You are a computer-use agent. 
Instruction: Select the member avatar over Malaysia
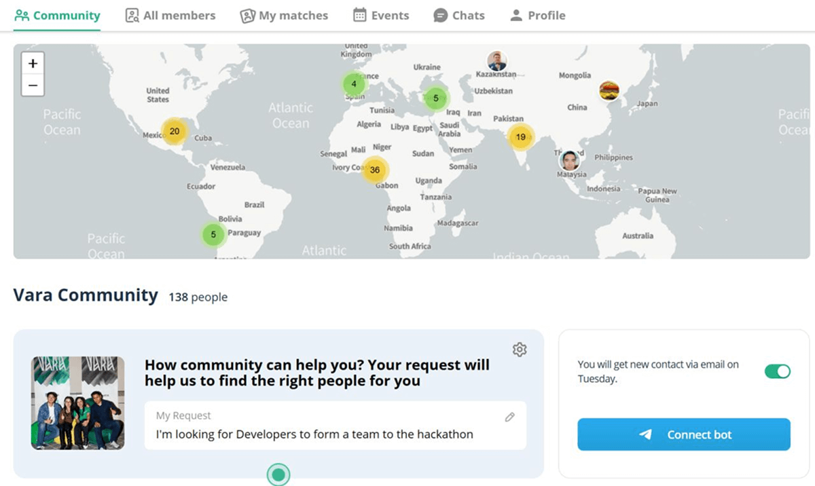point(570,161)
